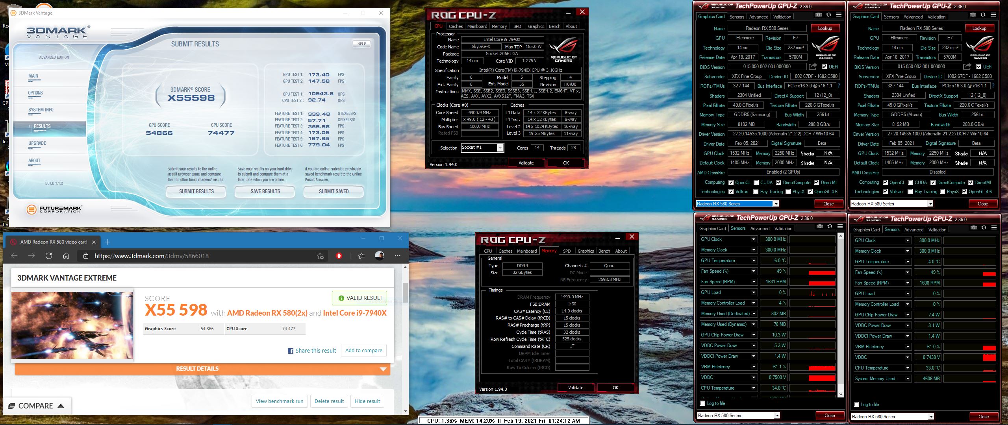Click Share this result link

(x=312, y=351)
